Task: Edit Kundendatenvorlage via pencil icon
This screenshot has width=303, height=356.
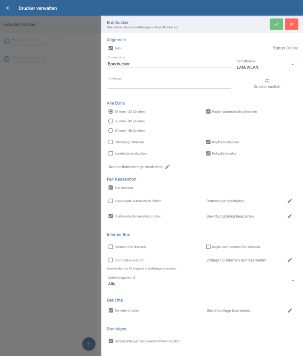Action: 167,167
